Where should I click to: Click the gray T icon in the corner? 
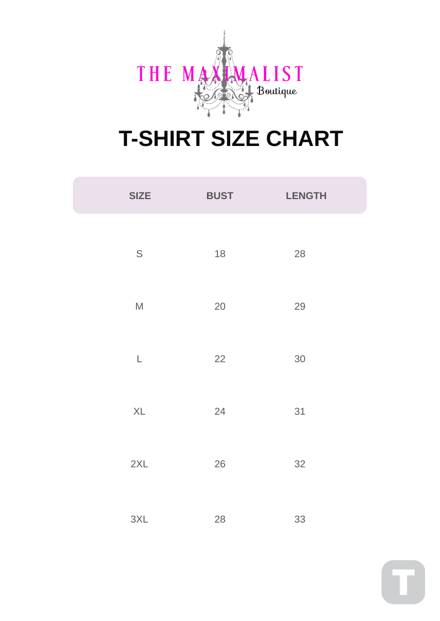click(403, 582)
